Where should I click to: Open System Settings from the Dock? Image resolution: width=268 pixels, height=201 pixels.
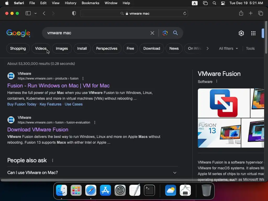120,190
